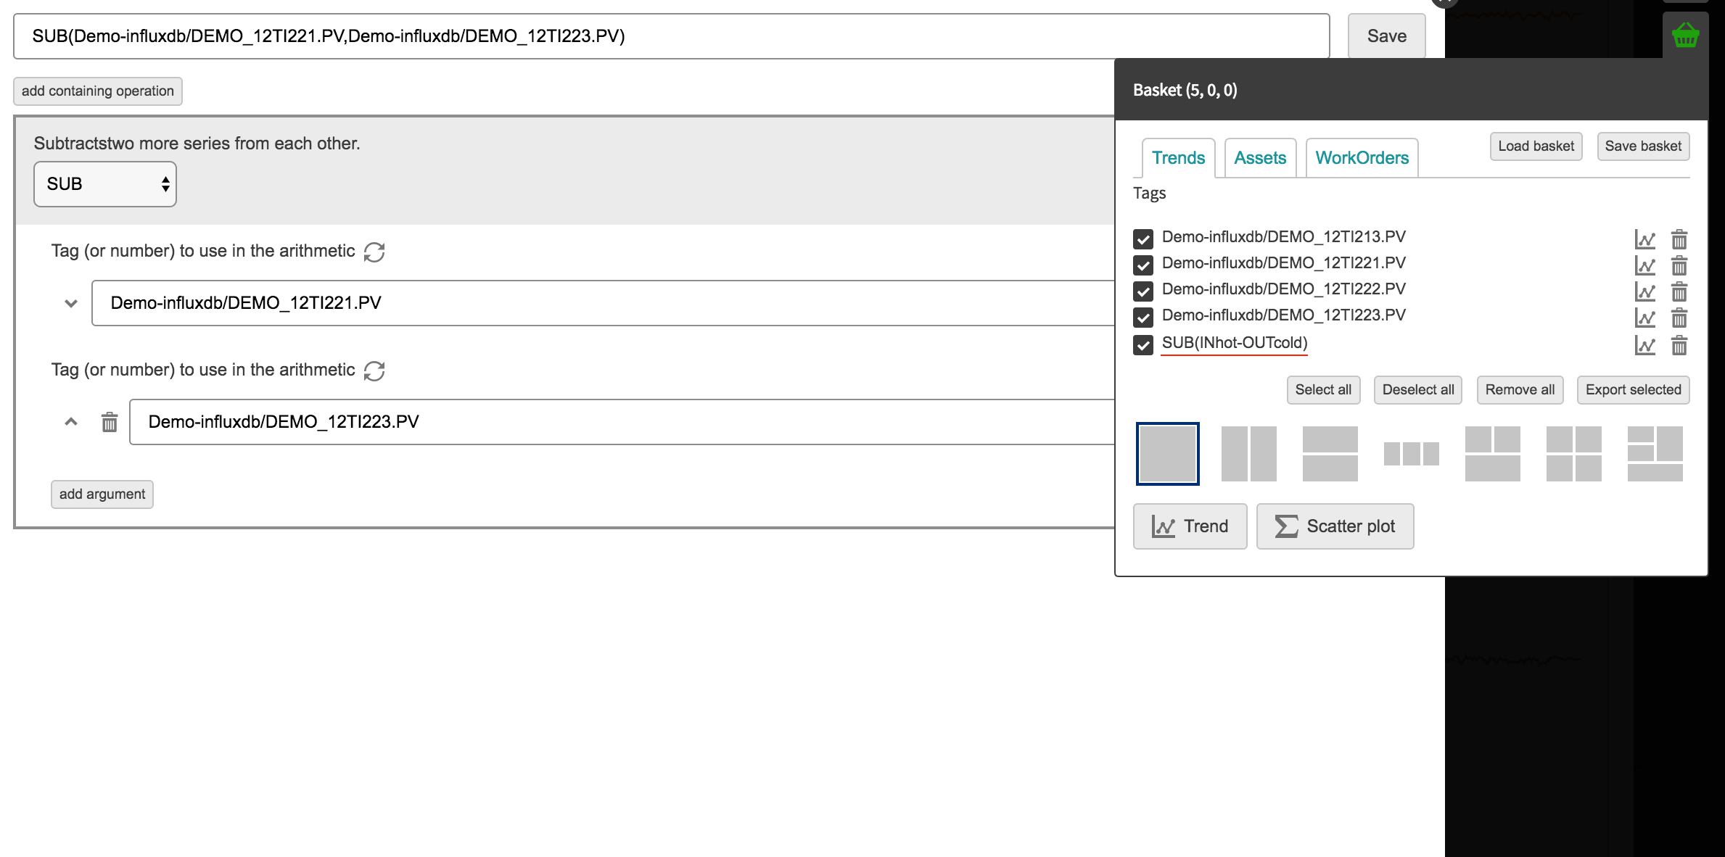Select asymmetric multi-pane layout
The image size is (1725, 857).
[x=1655, y=454]
